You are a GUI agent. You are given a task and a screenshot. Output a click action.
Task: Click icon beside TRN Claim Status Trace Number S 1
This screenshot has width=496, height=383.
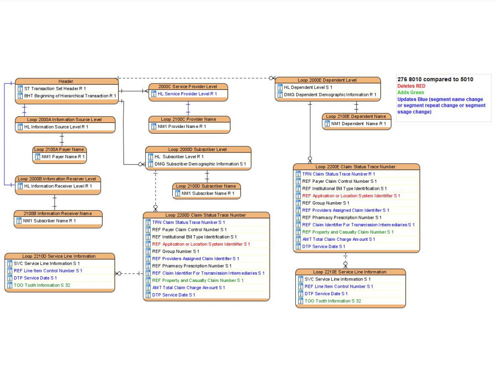pyautogui.click(x=148, y=222)
